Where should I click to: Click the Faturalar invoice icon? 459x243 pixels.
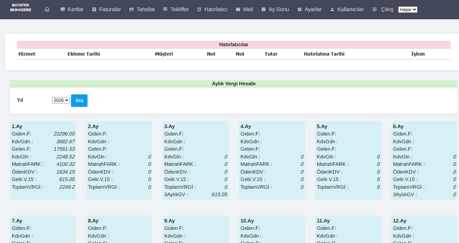tap(94, 9)
